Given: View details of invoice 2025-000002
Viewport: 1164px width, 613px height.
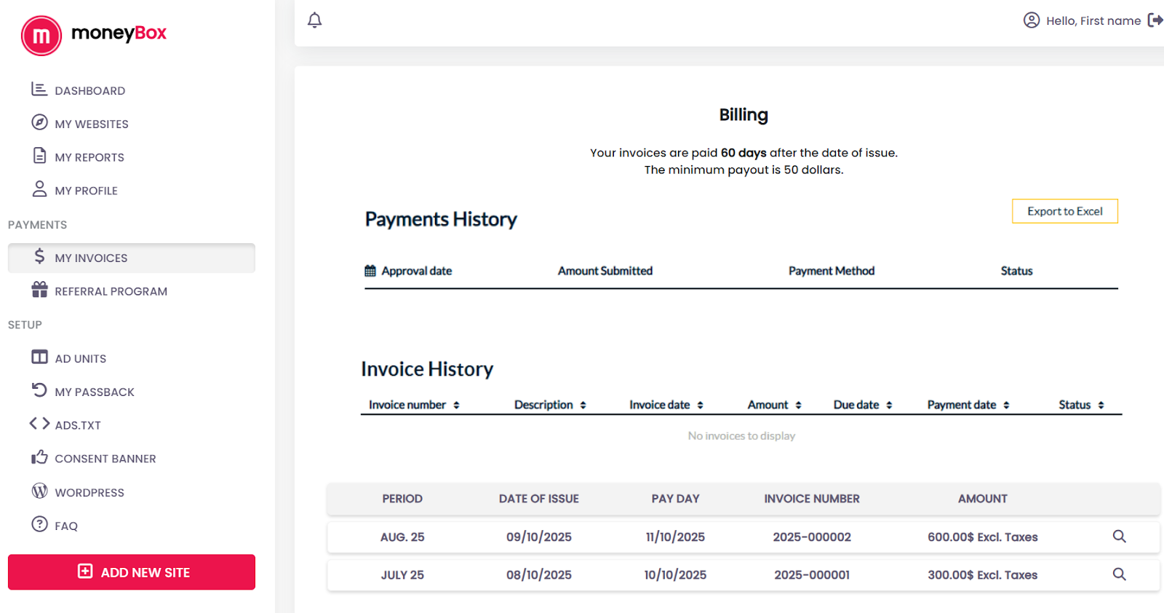Looking at the screenshot, I should point(1119,537).
